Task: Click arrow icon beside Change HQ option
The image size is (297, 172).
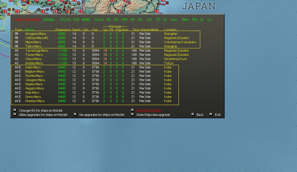Action: (x=15, y=110)
